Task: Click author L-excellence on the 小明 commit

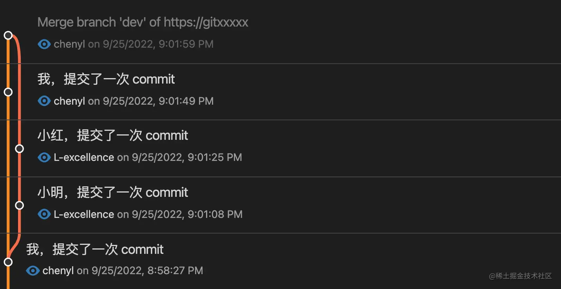Action: pos(84,214)
